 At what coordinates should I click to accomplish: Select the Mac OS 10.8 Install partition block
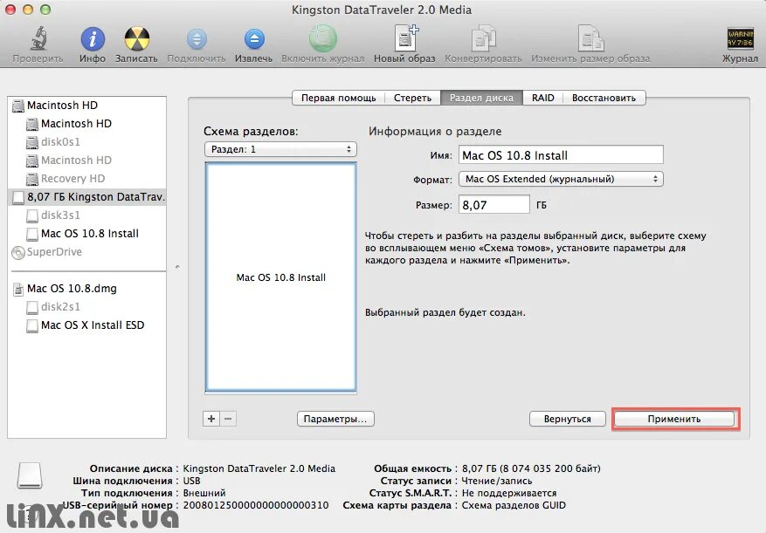[280, 277]
